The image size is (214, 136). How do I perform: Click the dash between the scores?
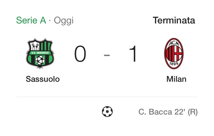(107, 55)
